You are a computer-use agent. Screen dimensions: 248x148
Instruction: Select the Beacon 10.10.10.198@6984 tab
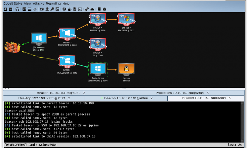click(x=206, y=98)
